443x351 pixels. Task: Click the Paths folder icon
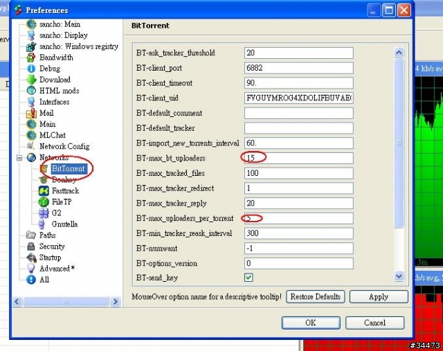30,235
